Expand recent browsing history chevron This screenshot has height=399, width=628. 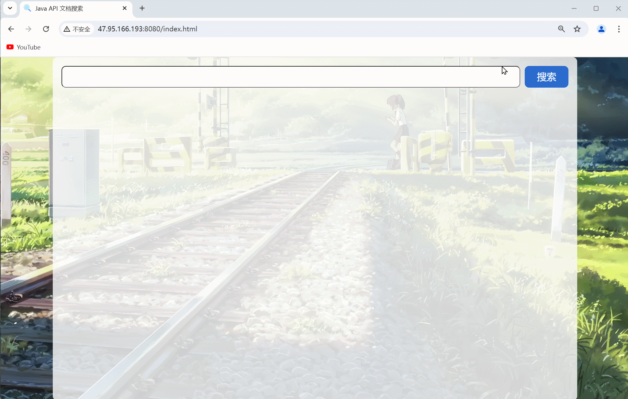10,8
